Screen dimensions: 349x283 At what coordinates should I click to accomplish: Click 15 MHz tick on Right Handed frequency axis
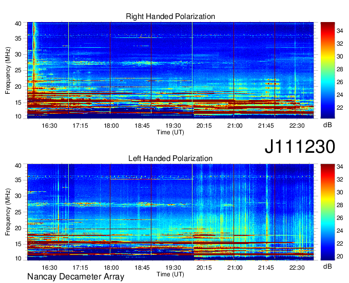(x=18, y=103)
